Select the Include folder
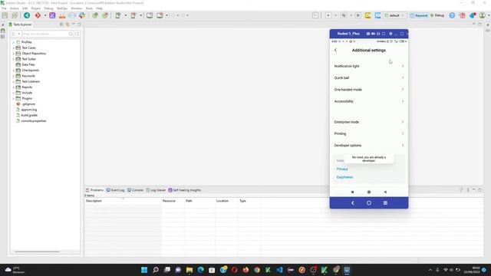491x276 pixels. tap(27, 93)
